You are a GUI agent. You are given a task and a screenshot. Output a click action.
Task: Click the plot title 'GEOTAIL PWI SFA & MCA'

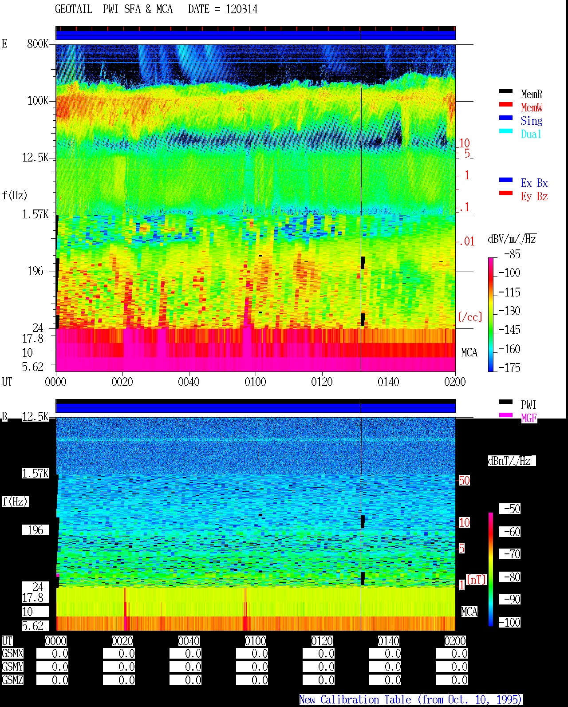point(114,9)
